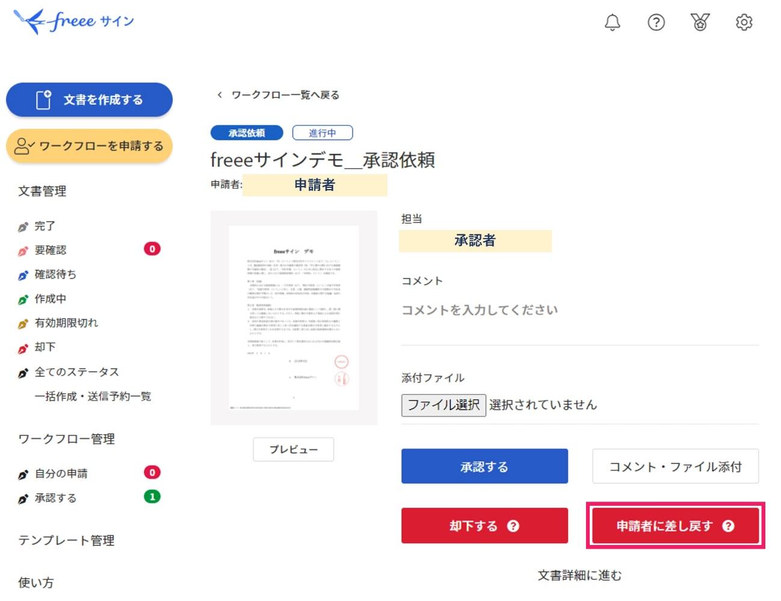Image resolution: width=781 pixels, height=601 pixels.
Task: Click the red 0 badge for 自分の申請
Action: coord(152,472)
